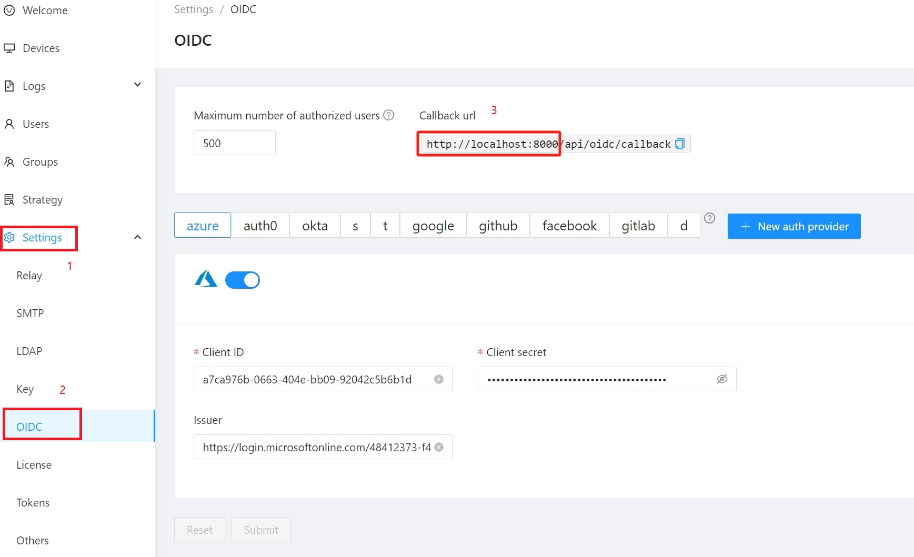Disable the azure provider toggle switch
The image size is (914, 557).
click(243, 280)
